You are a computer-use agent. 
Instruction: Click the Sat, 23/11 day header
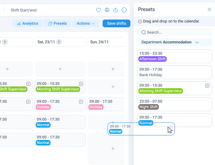point(60,42)
